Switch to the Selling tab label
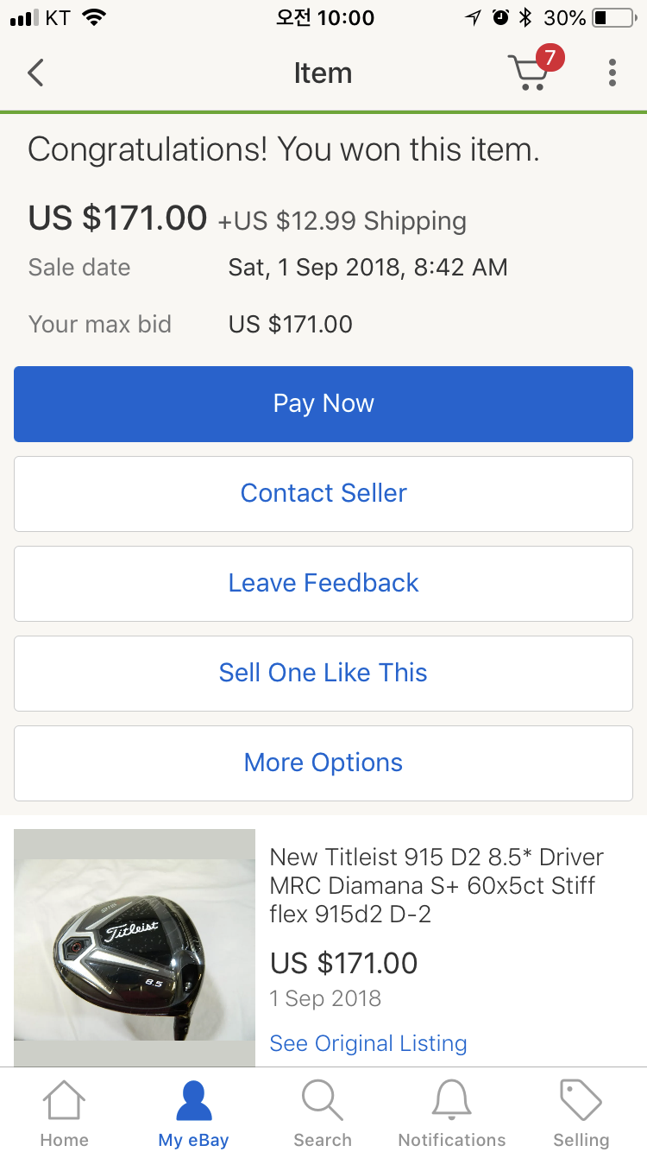 [581, 1140]
